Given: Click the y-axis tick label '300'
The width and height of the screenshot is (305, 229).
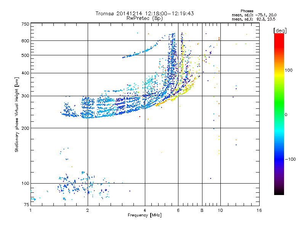Looking at the screenshot, I should [26, 96].
